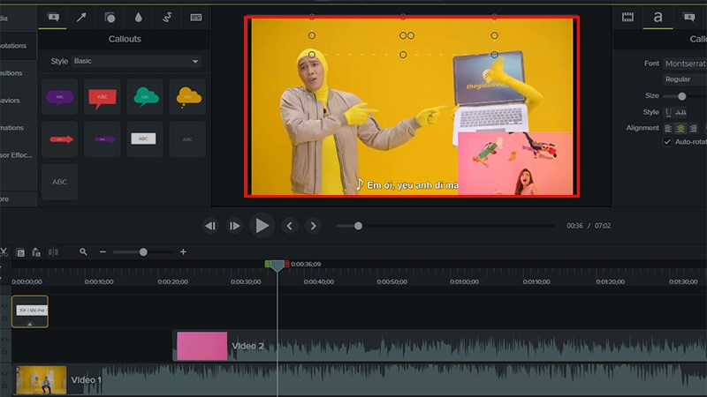Click the timeline playhead marker
This screenshot has height=397, width=707.
coord(277,266)
